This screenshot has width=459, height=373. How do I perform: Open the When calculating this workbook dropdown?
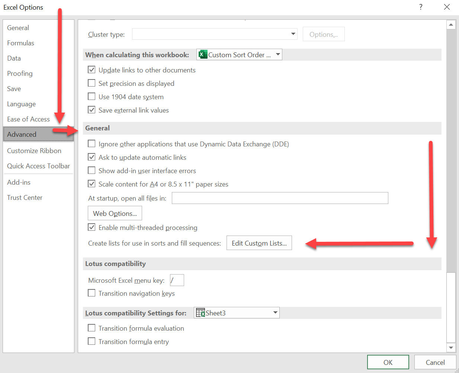278,54
